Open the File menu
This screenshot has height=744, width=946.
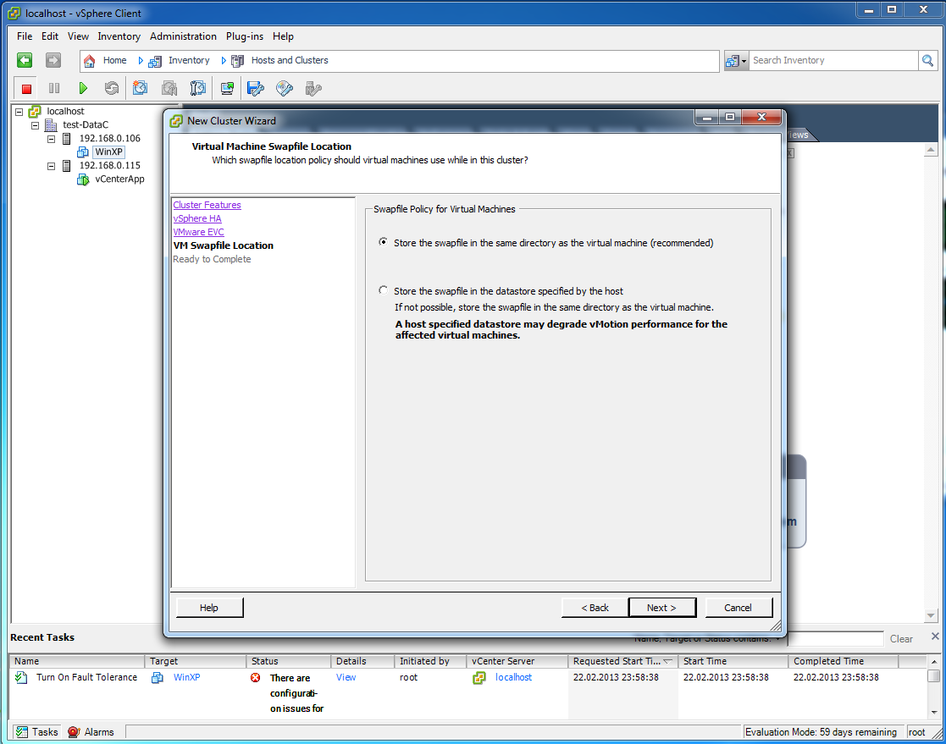click(25, 36)
